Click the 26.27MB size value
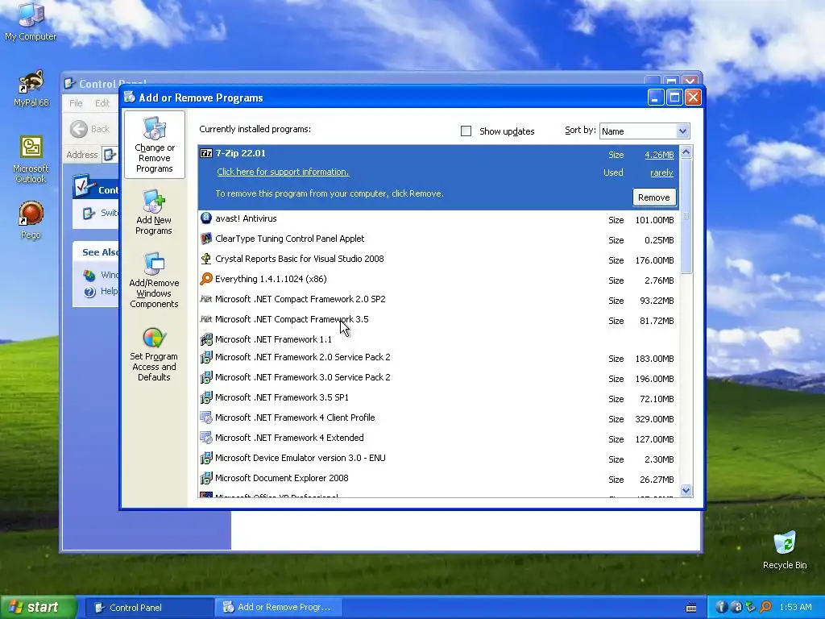825x619 pixels. 657,480
